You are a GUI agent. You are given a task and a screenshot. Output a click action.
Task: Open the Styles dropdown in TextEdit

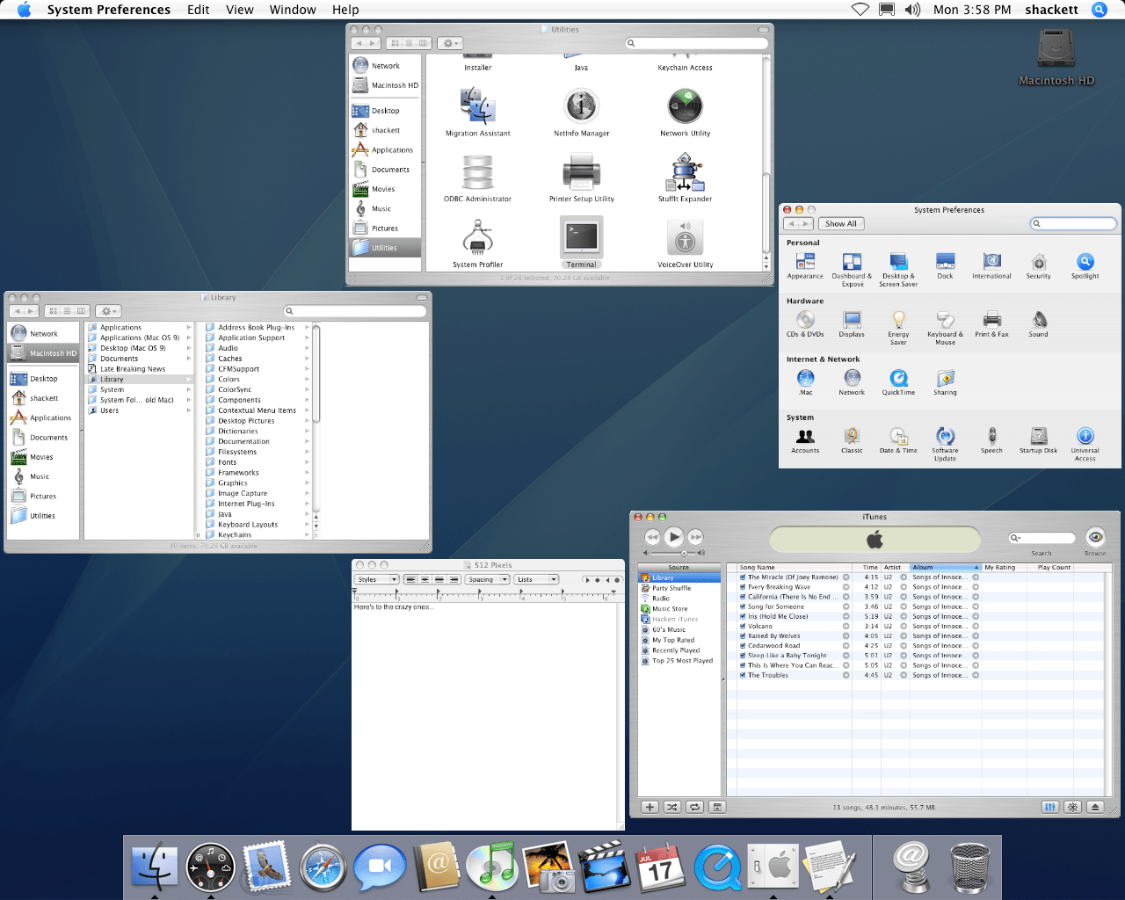tap(377, 579)
